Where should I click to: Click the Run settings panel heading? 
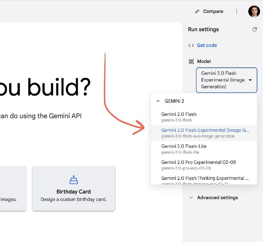(x=203, y=30)
